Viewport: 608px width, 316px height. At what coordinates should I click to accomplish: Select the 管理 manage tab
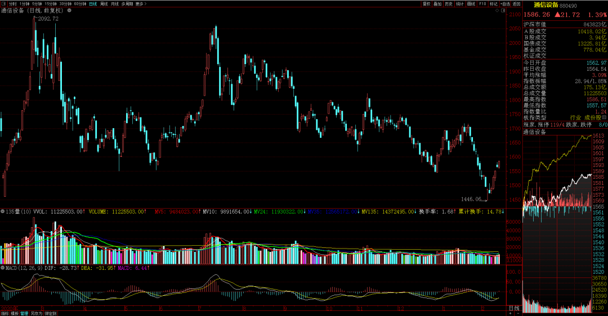coord(24,313)
